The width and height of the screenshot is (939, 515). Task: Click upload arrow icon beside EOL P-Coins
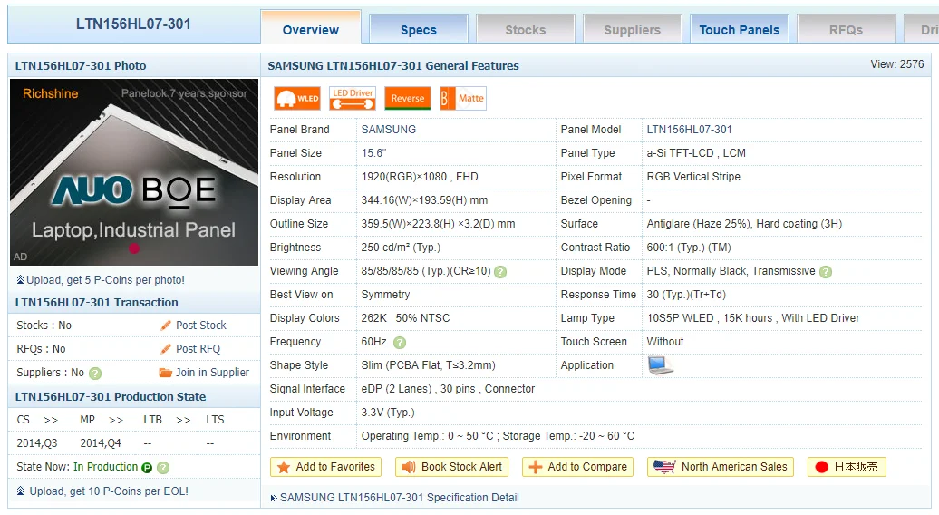[20, 491]
